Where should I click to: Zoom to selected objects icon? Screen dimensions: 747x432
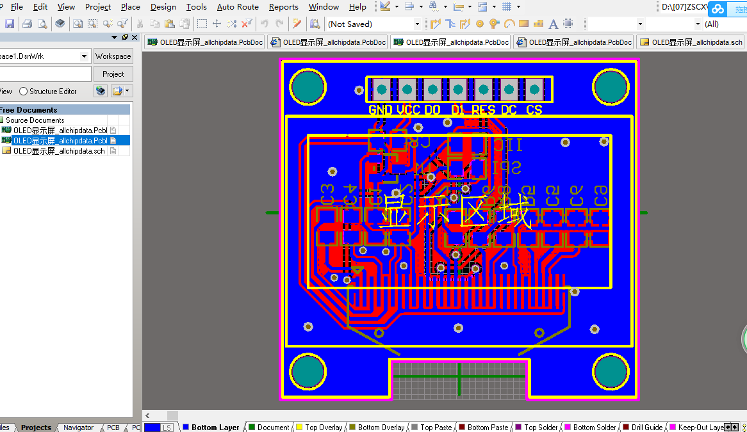(x=108, y=24)
